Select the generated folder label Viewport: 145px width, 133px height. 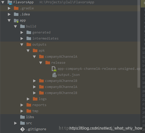click(41, 32)
